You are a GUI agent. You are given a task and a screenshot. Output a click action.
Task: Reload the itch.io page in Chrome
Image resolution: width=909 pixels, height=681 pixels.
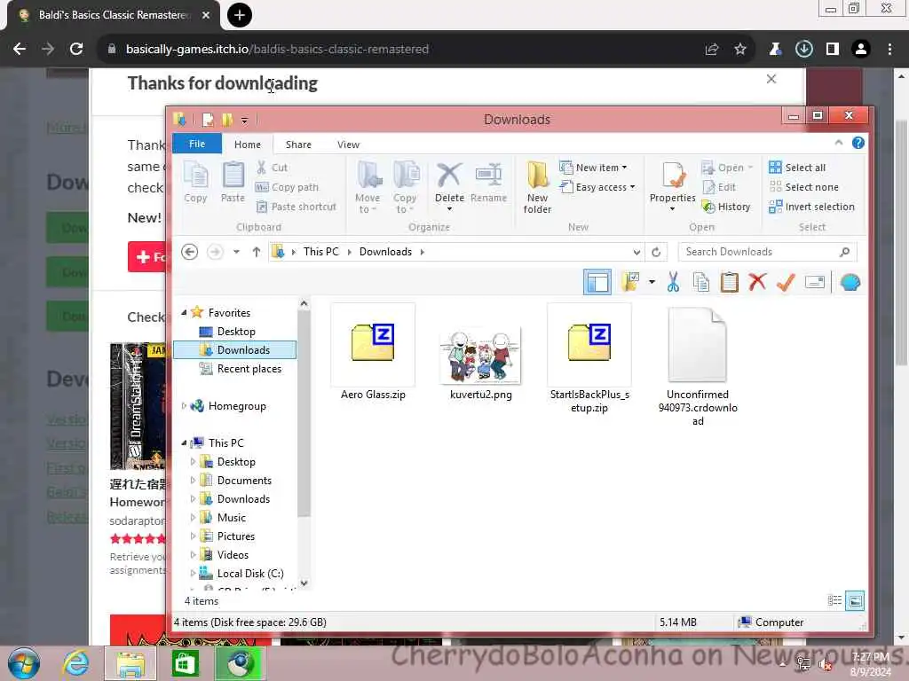76,50
